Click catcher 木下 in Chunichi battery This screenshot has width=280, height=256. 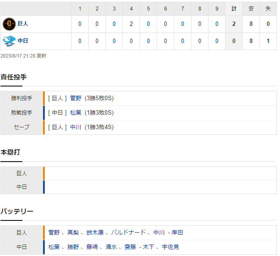tap(148, 247)
